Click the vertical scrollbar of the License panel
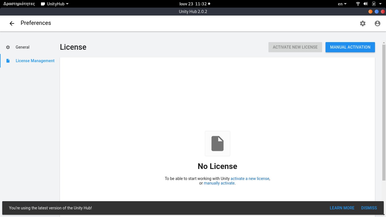This screenshot has width=386, height=217. 384,112
